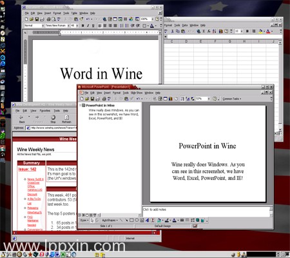The image size is (290, 258).
Task: Toggle Document Map in Word toolbar
Action: 137,19
